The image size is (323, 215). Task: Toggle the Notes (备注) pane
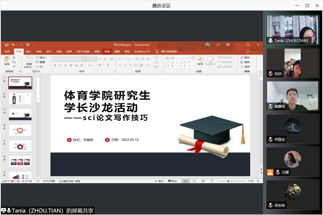[159, 181]
